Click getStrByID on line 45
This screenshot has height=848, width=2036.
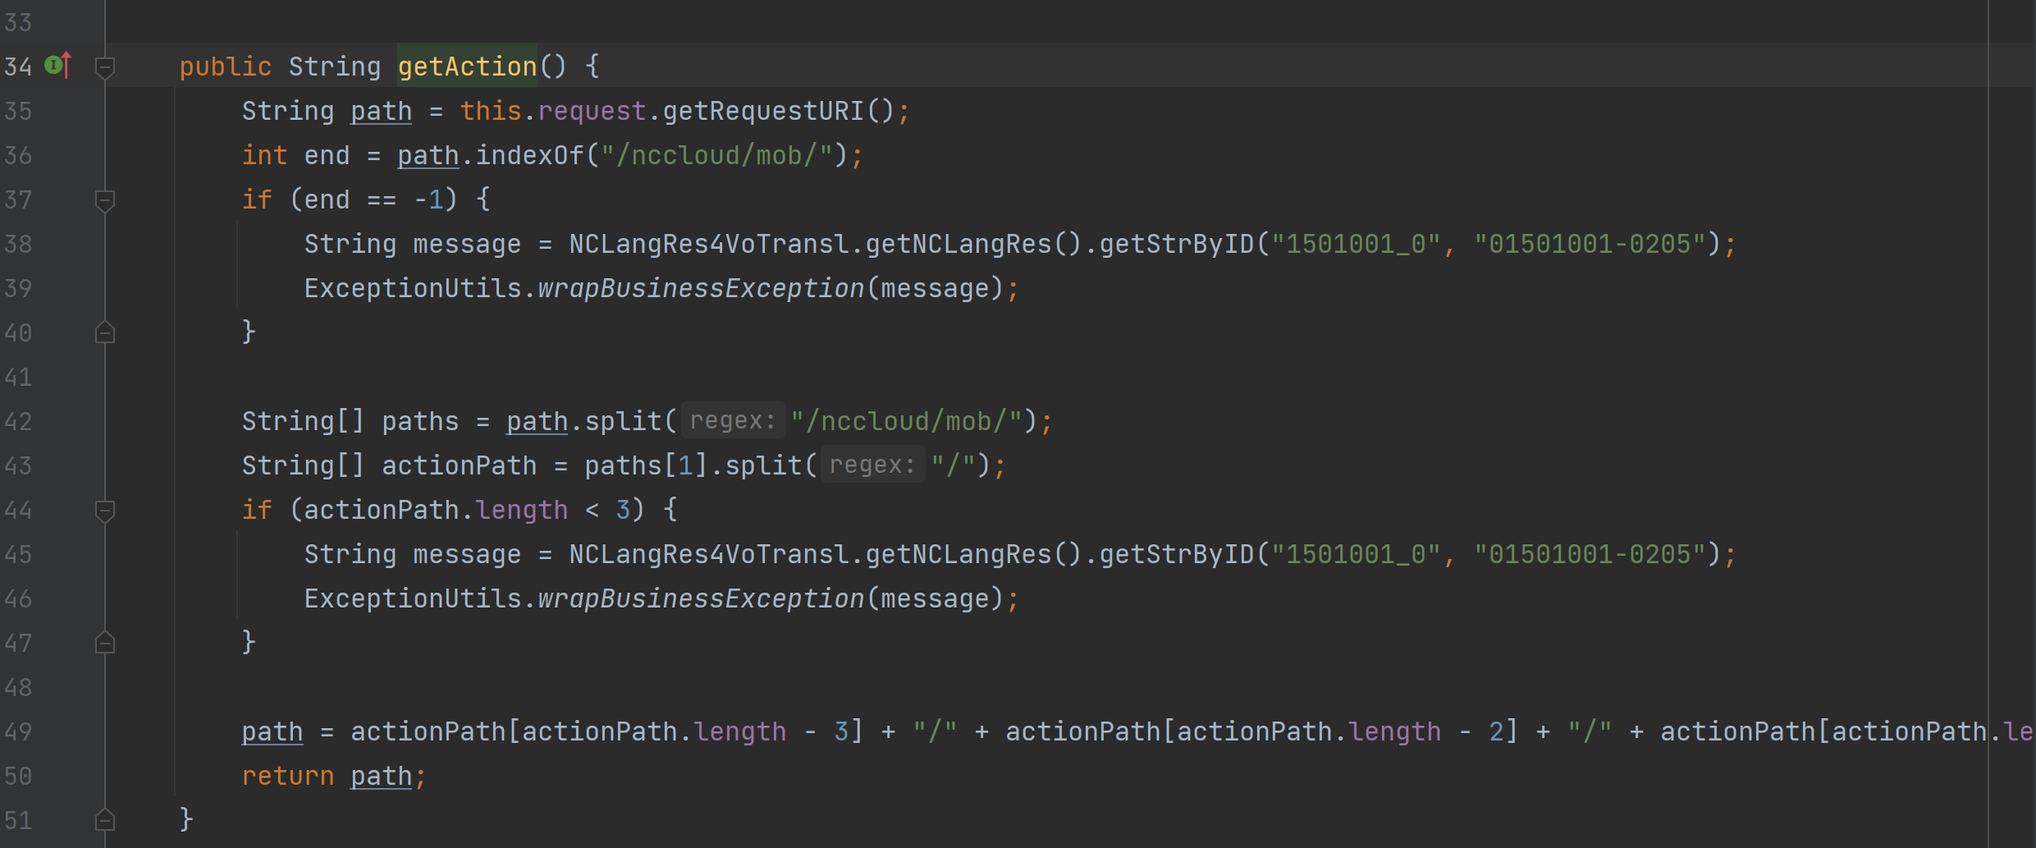tap(1176, 554)
